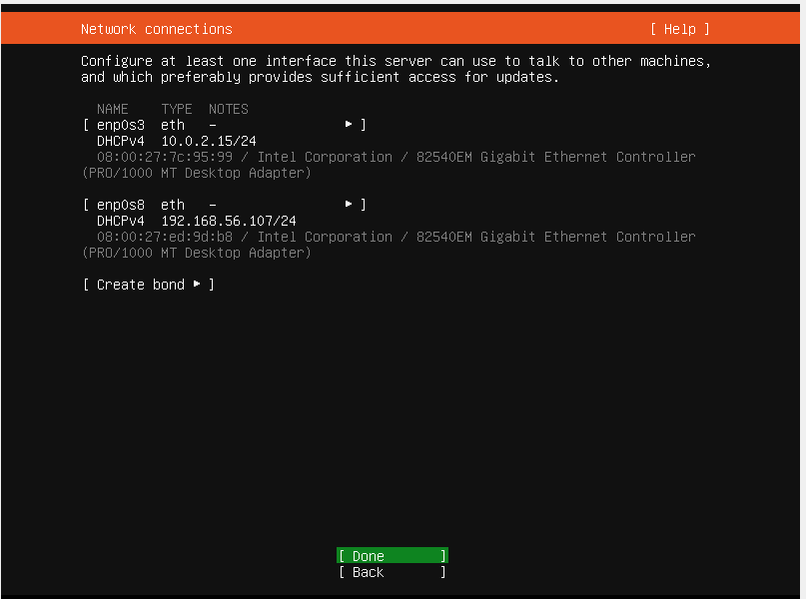Click the NOTES column header
Viewport: 806px width, 599px height.
(x=229, y=109)
